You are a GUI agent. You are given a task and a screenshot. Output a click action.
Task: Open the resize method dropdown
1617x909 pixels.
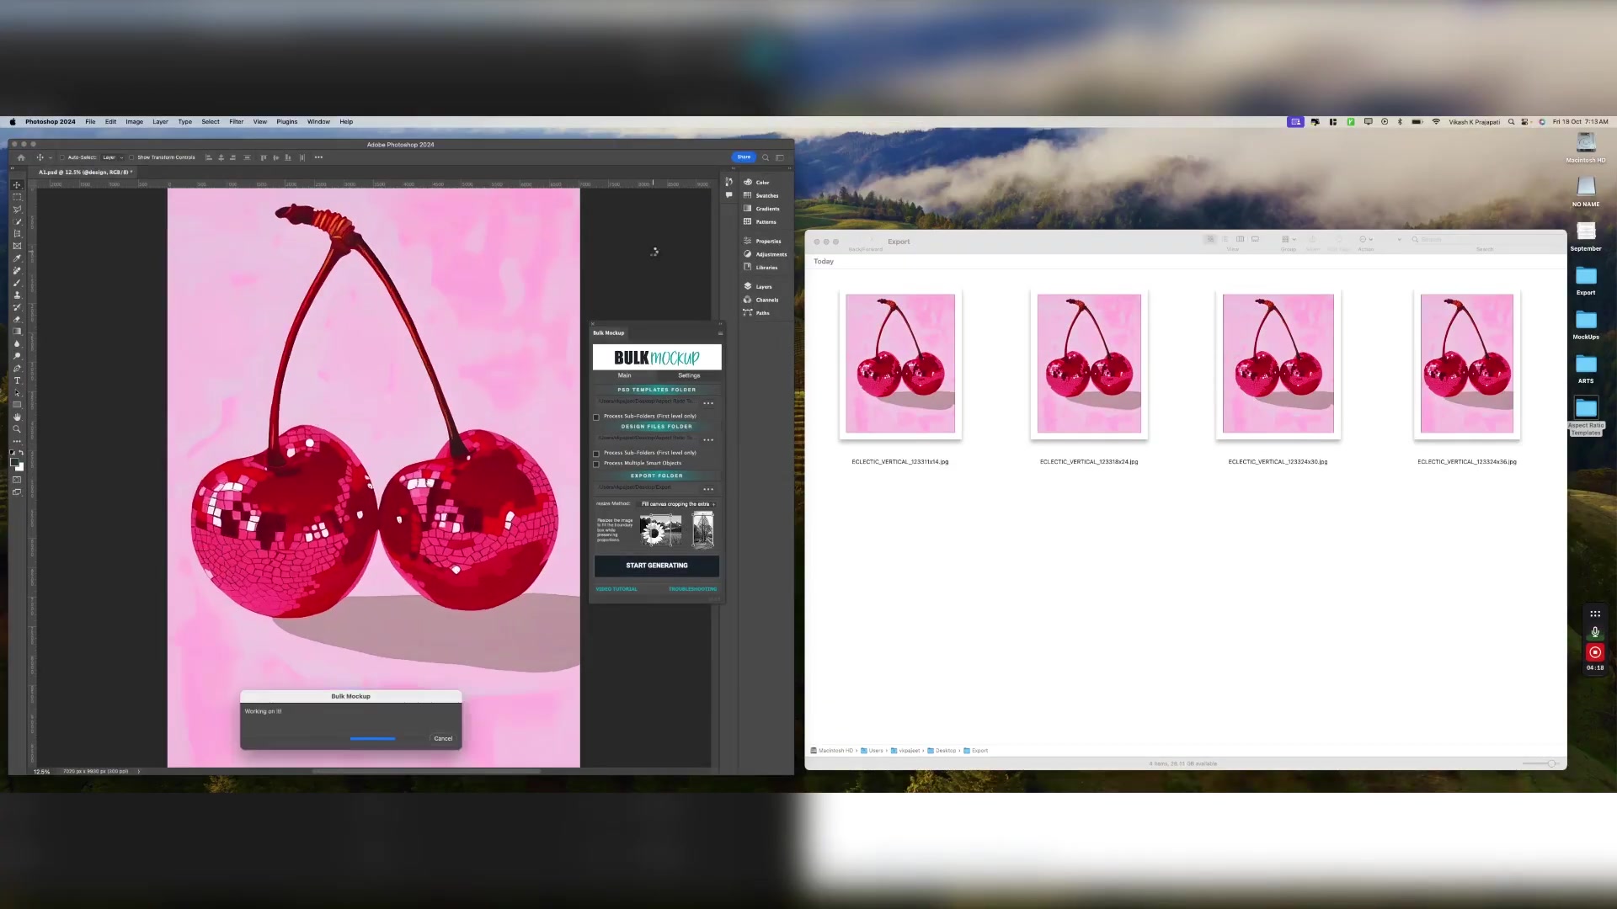point(676,504)
